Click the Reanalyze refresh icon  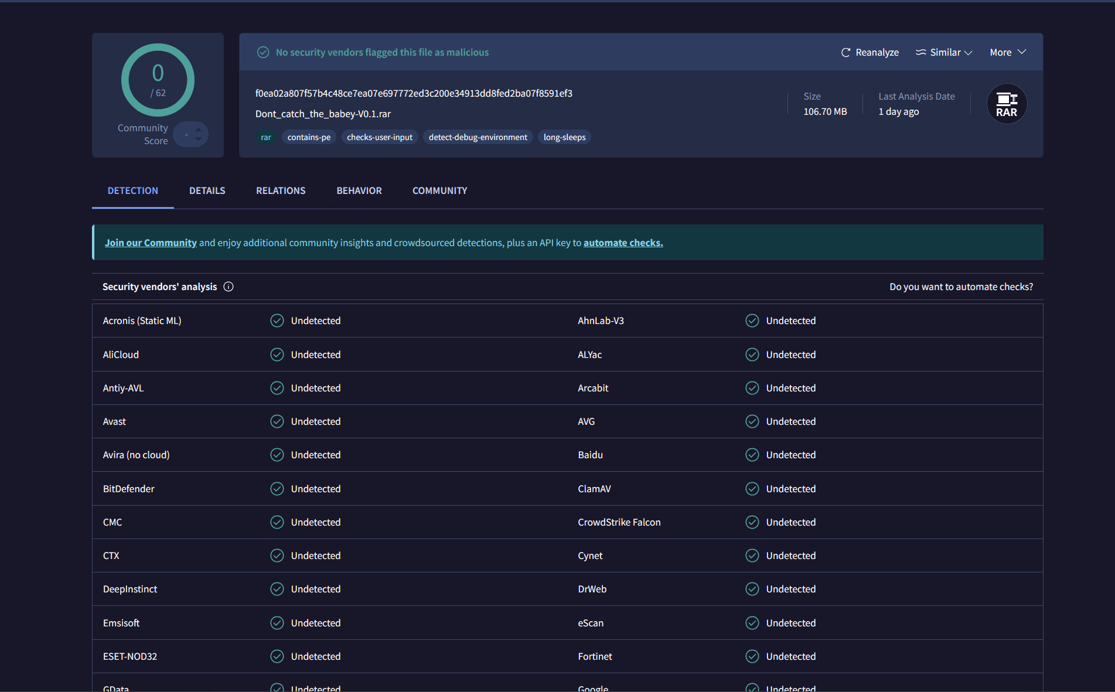click(x=845, y=53)
